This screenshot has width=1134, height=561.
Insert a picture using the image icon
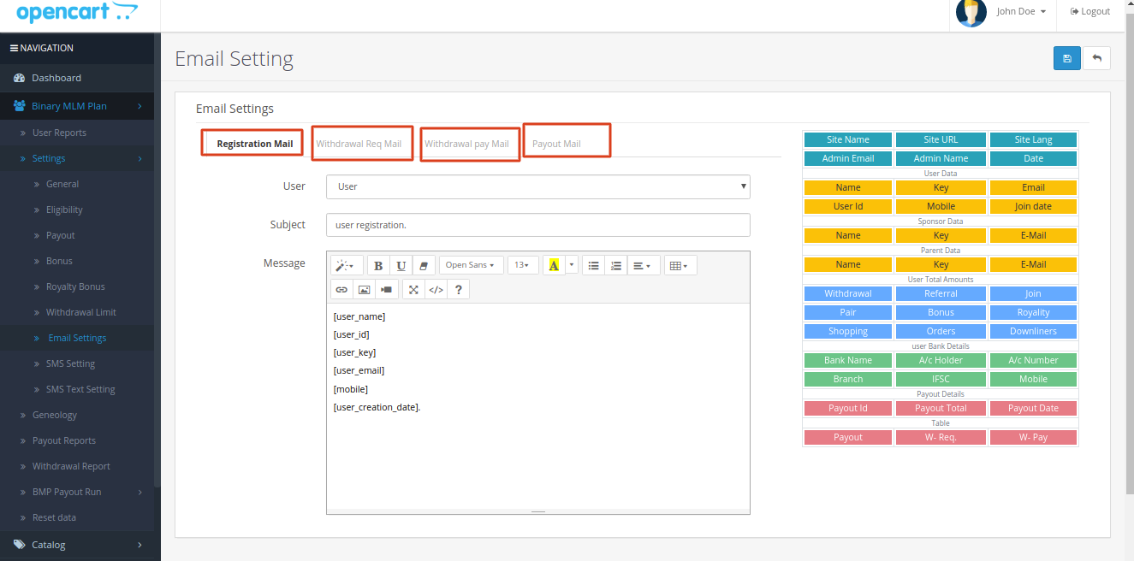click(364, 290)
